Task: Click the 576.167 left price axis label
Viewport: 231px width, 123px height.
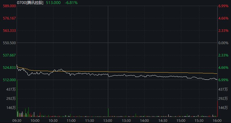Action: coord(9,18)
